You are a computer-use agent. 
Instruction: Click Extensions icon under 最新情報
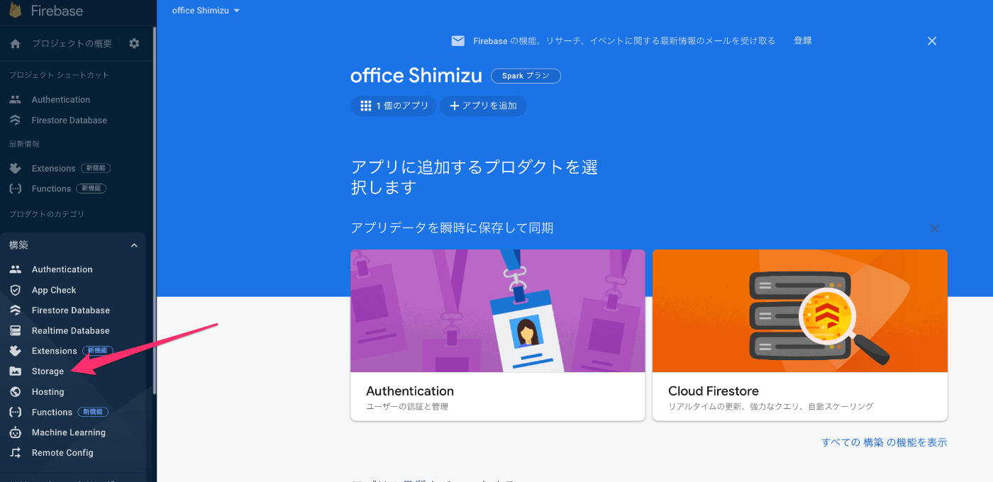click(x=16, y=169)
